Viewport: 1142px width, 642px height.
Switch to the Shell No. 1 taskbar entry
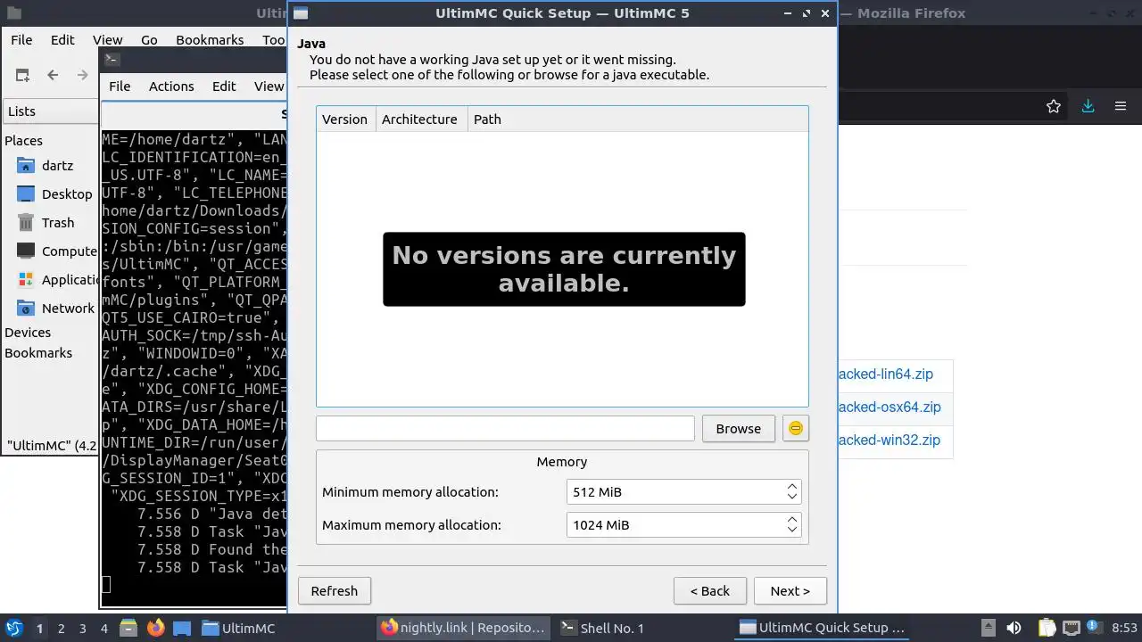pyautogui.click(x=641, y=629)
